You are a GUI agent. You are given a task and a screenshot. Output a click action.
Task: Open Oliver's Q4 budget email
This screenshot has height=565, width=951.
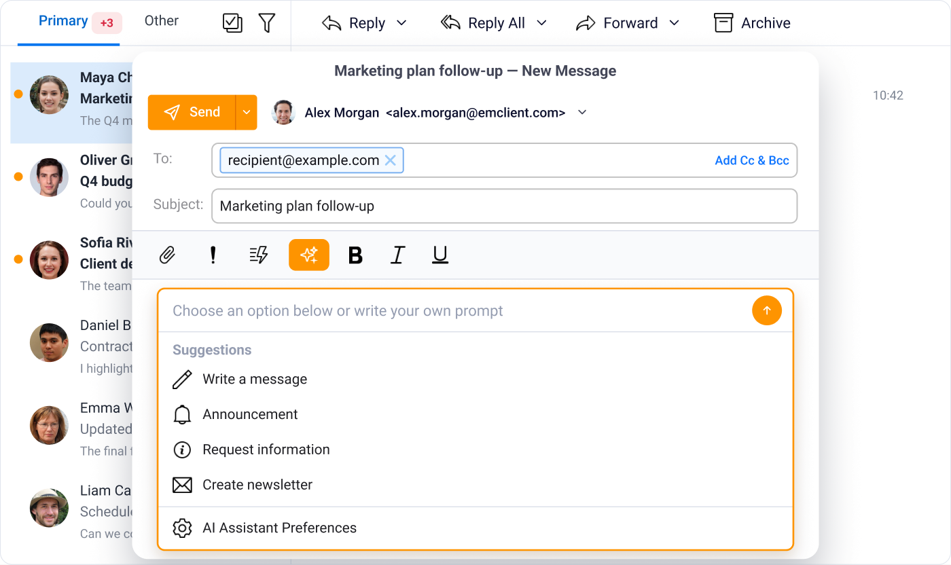coord(71,181)
